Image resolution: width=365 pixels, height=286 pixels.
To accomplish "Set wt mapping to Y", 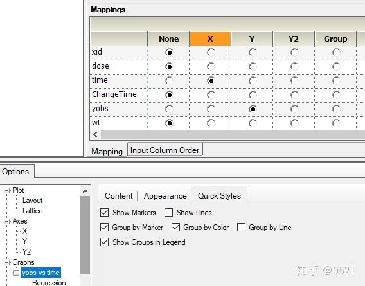I will pyautogui.click(x=253, y=123).
